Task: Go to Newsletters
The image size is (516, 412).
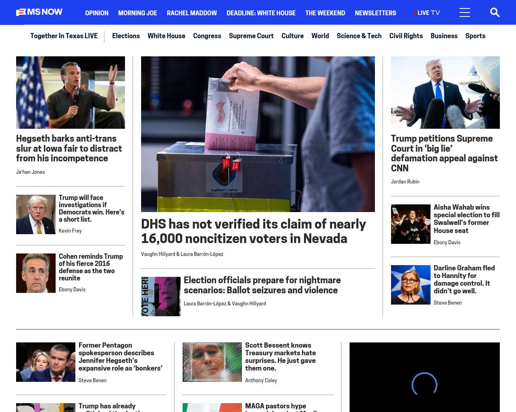Action: pyautogui.click(x=375, y=13)
